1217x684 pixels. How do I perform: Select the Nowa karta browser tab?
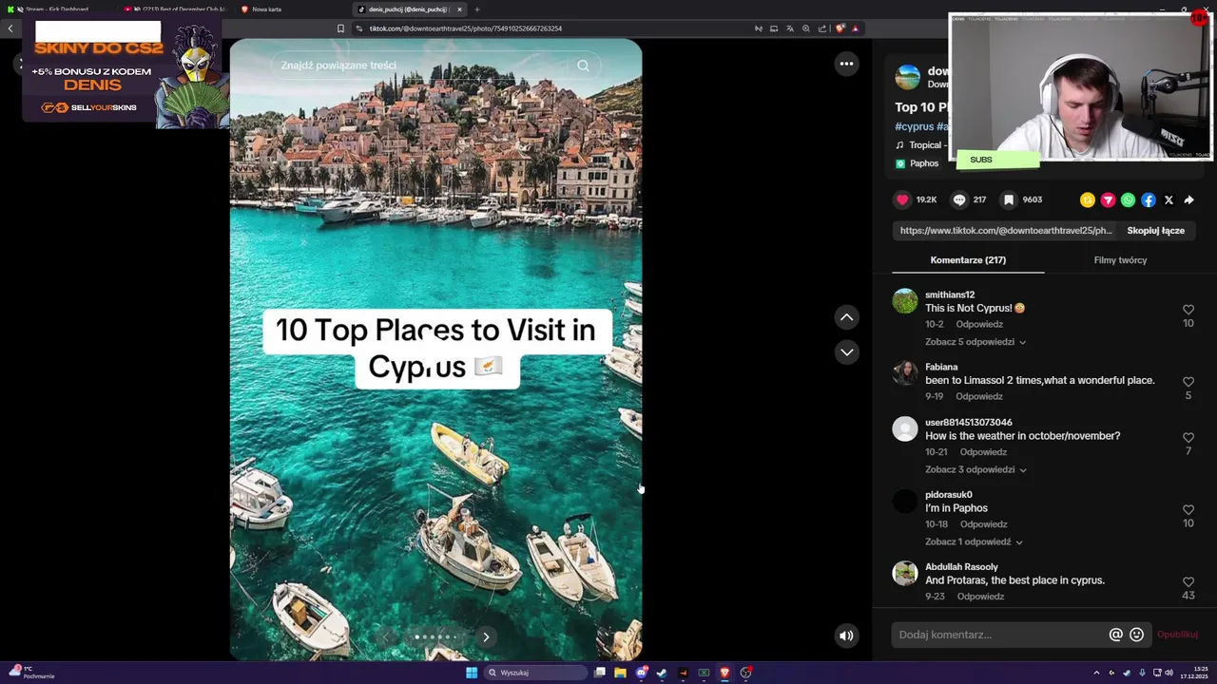[x=266, y=9]
